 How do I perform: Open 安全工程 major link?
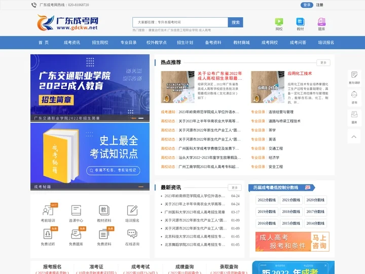point(276,167)
